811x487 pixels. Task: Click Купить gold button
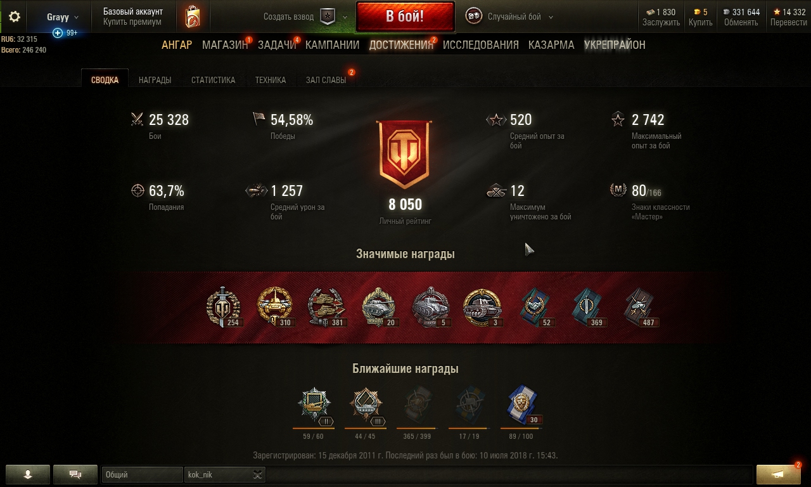pos(701,22)
